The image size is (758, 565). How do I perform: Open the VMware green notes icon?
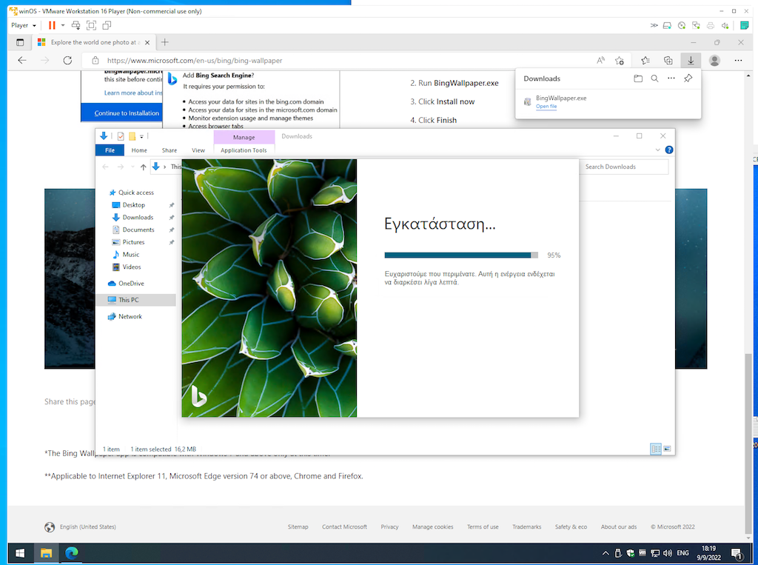[x=745, y=25]
